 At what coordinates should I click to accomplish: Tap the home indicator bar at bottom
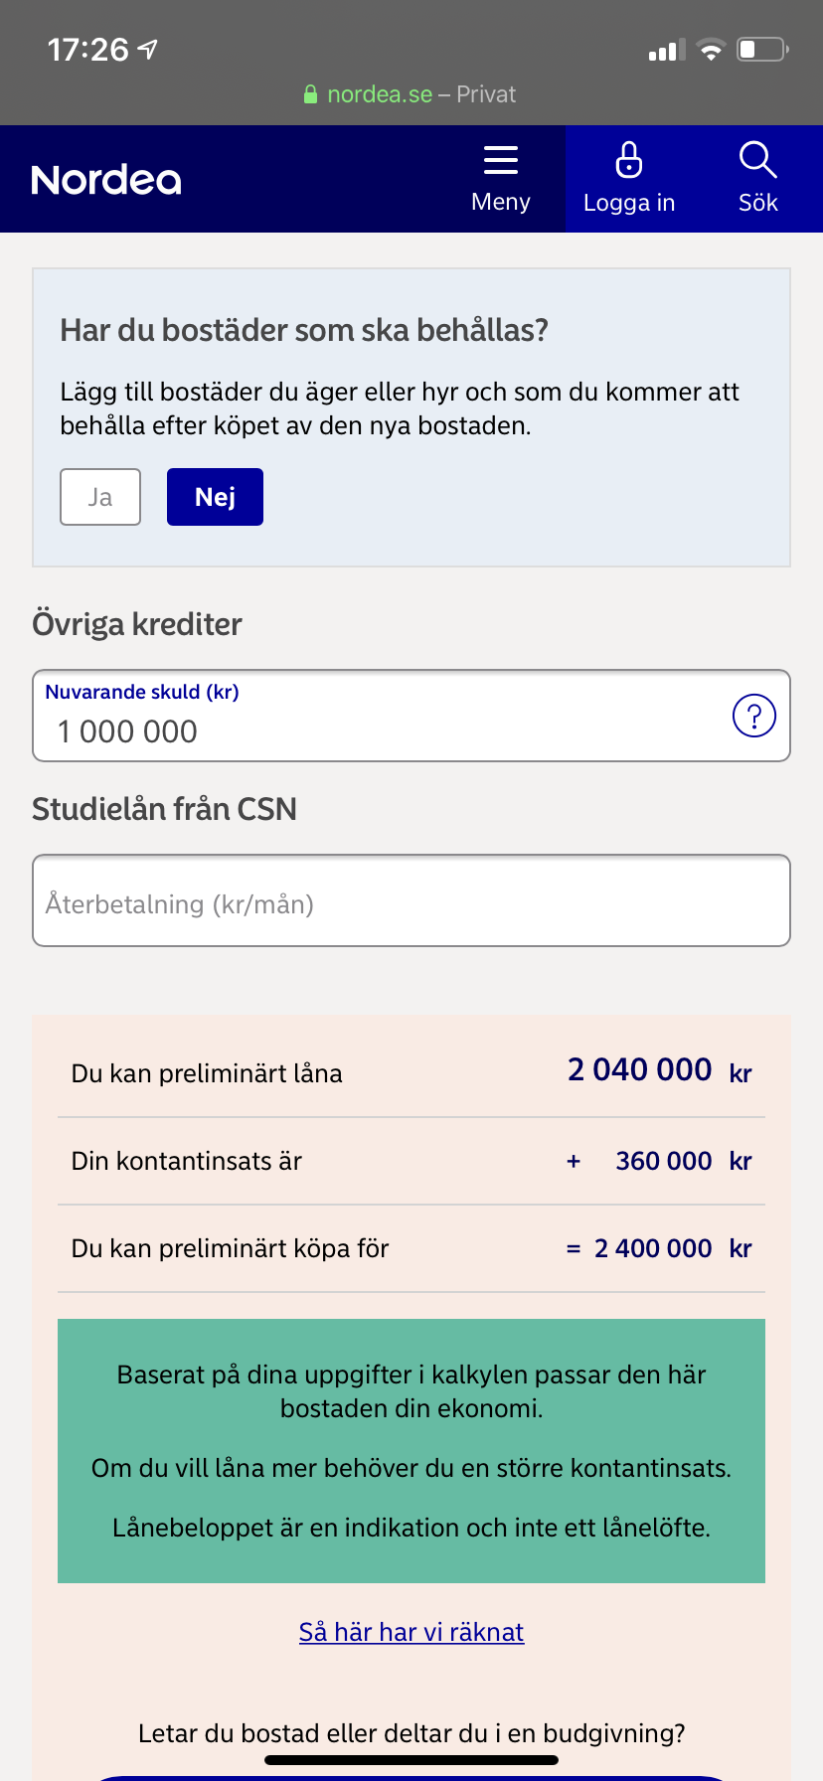(411, 1760)
